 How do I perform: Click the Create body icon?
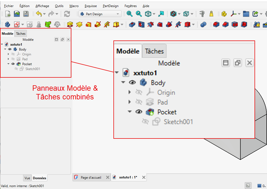[x=7, y=24]
